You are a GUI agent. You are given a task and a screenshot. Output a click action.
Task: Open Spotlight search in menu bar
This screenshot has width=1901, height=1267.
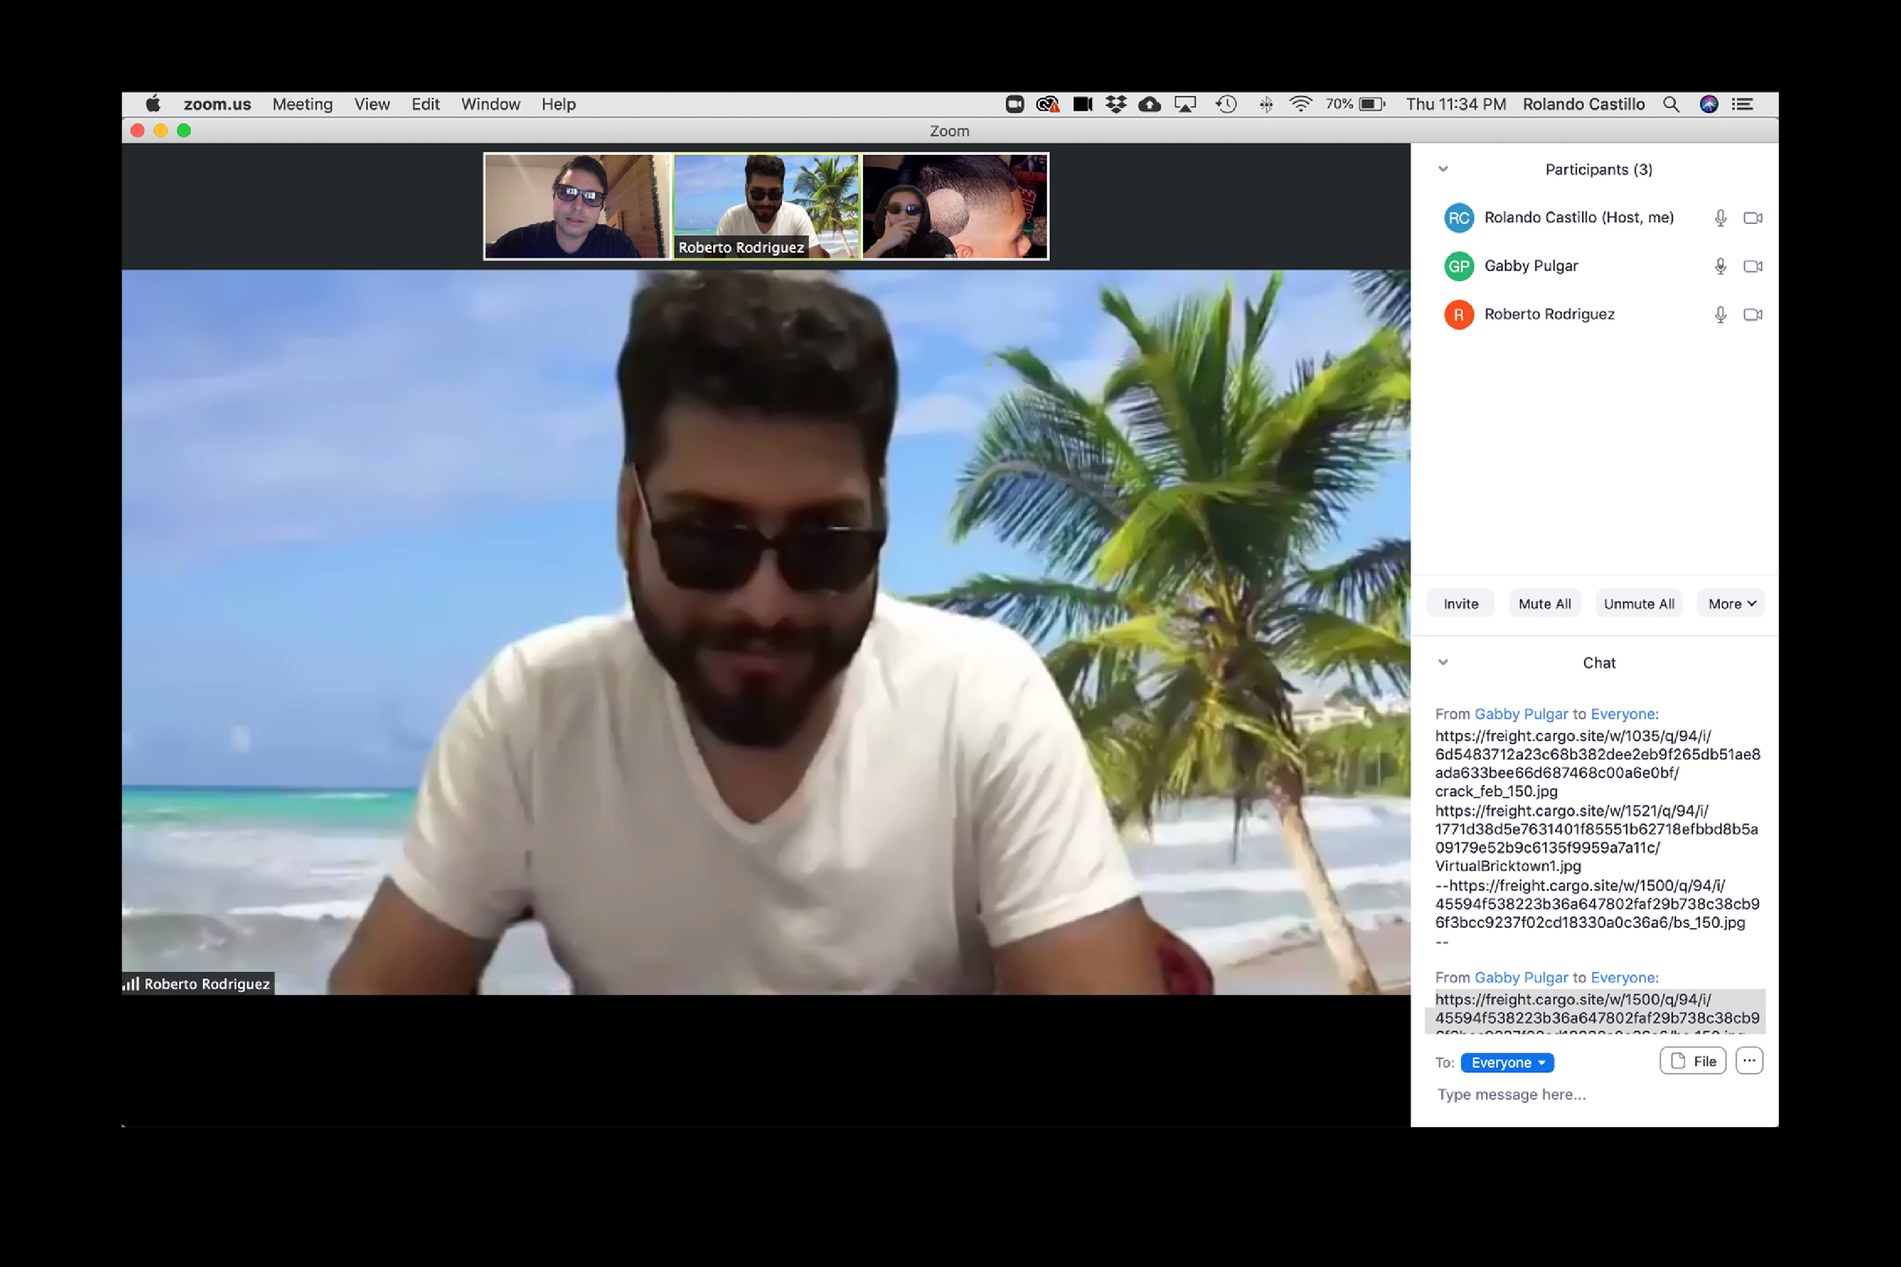[x=1670, y=104]
